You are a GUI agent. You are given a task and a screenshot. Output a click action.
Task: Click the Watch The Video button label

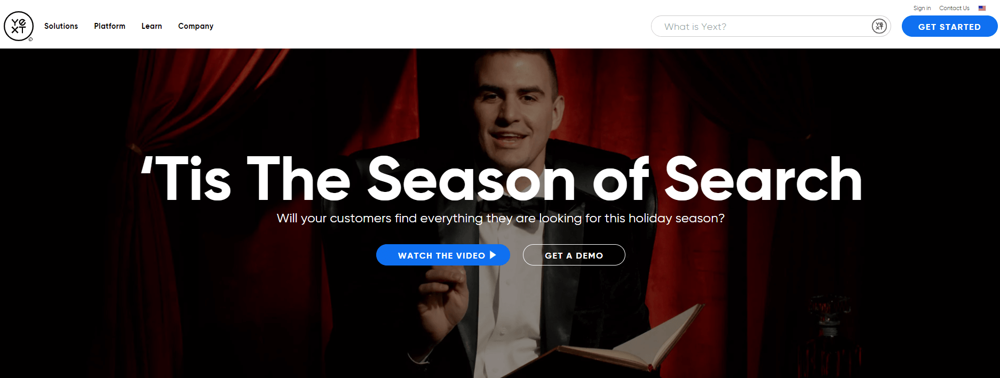point(441,255)
